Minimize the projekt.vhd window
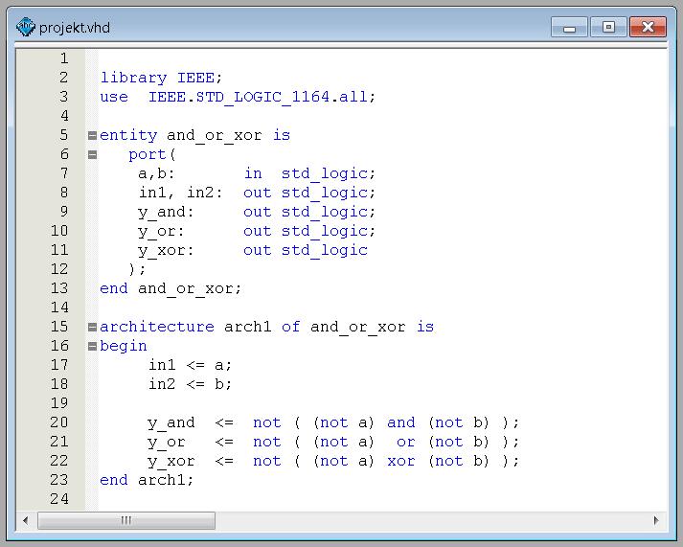683x547 pixels. (569, 27)
